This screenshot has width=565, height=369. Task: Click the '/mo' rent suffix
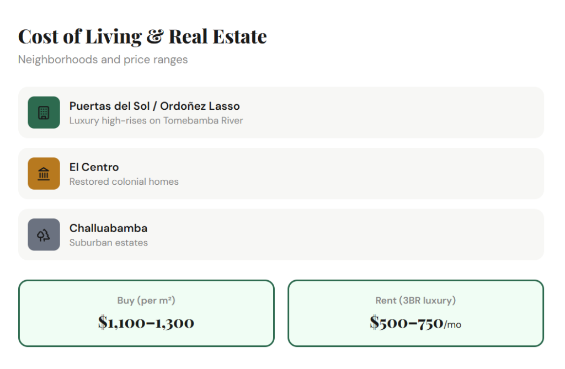pos(452,324)
